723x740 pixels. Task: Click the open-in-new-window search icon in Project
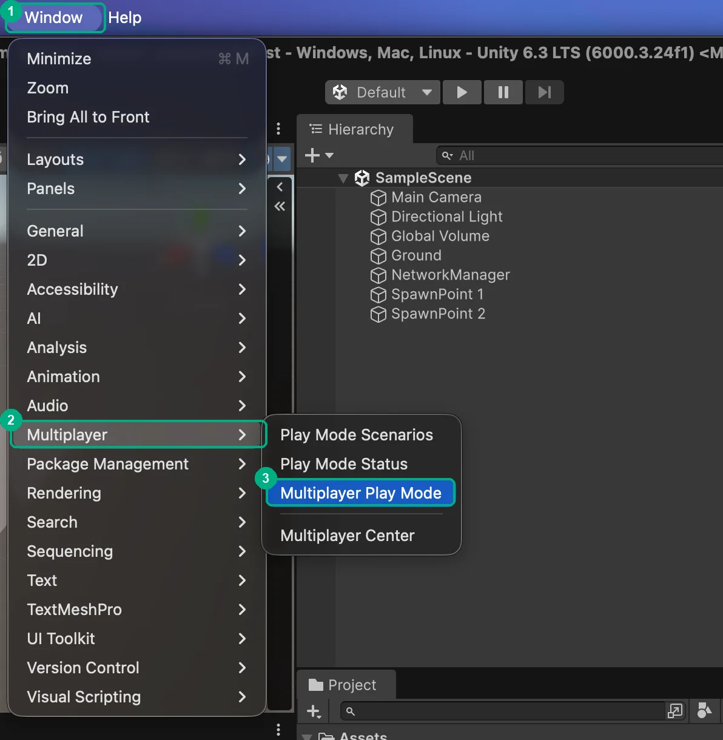pyautogui.click(x=675, y=711)
